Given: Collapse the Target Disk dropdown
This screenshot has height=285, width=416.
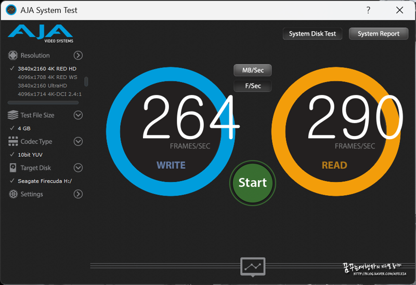Looking at the screenshot, I should [78, 168].
